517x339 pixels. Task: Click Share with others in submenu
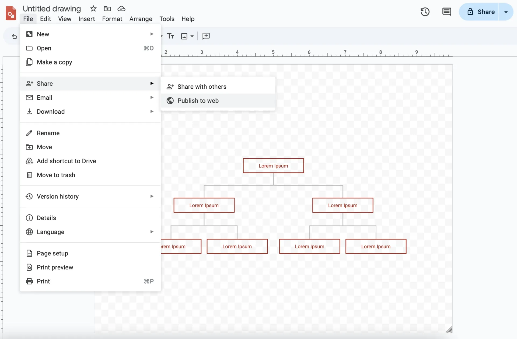pos(218,86)
